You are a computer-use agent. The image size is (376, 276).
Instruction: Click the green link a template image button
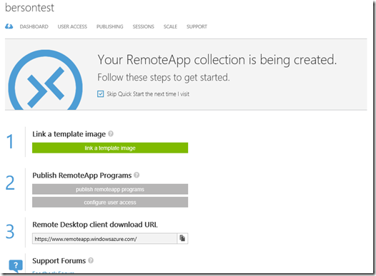click(x=110, y=148)
